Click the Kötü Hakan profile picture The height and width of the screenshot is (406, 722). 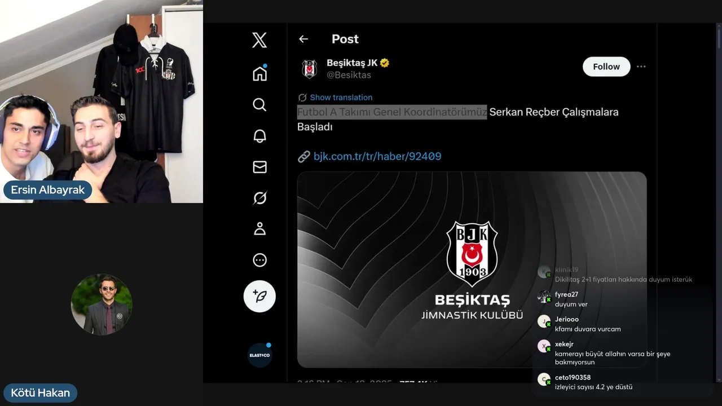tap(102, 304)
